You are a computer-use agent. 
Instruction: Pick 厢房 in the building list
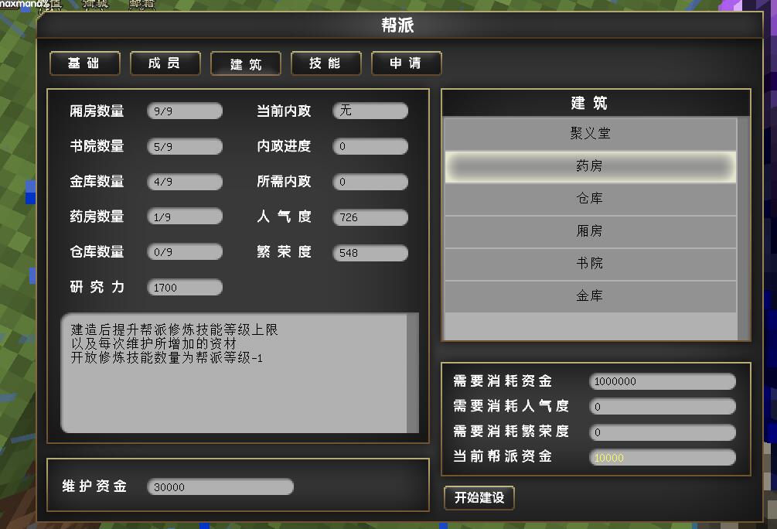tap(590, 231)
